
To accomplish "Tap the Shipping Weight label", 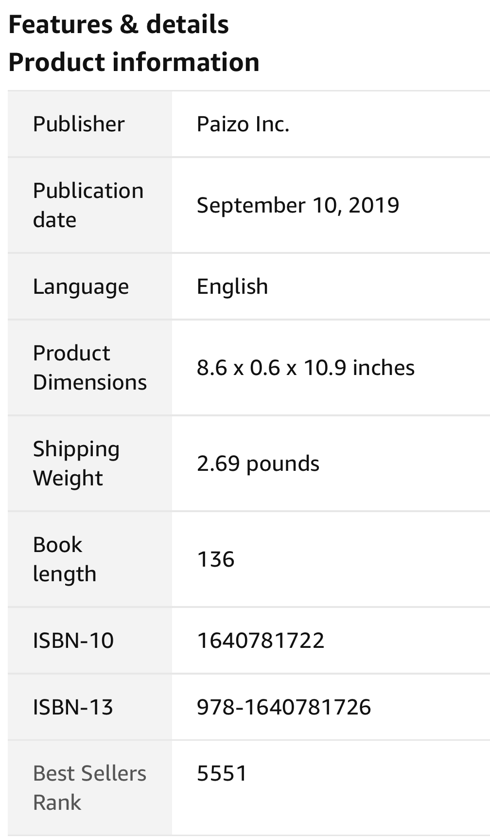I will (x=76, y=463).
